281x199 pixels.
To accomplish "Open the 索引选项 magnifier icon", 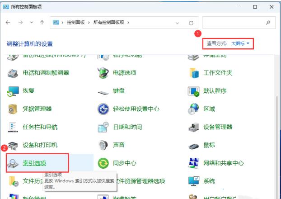I will (x=13, y=163).
